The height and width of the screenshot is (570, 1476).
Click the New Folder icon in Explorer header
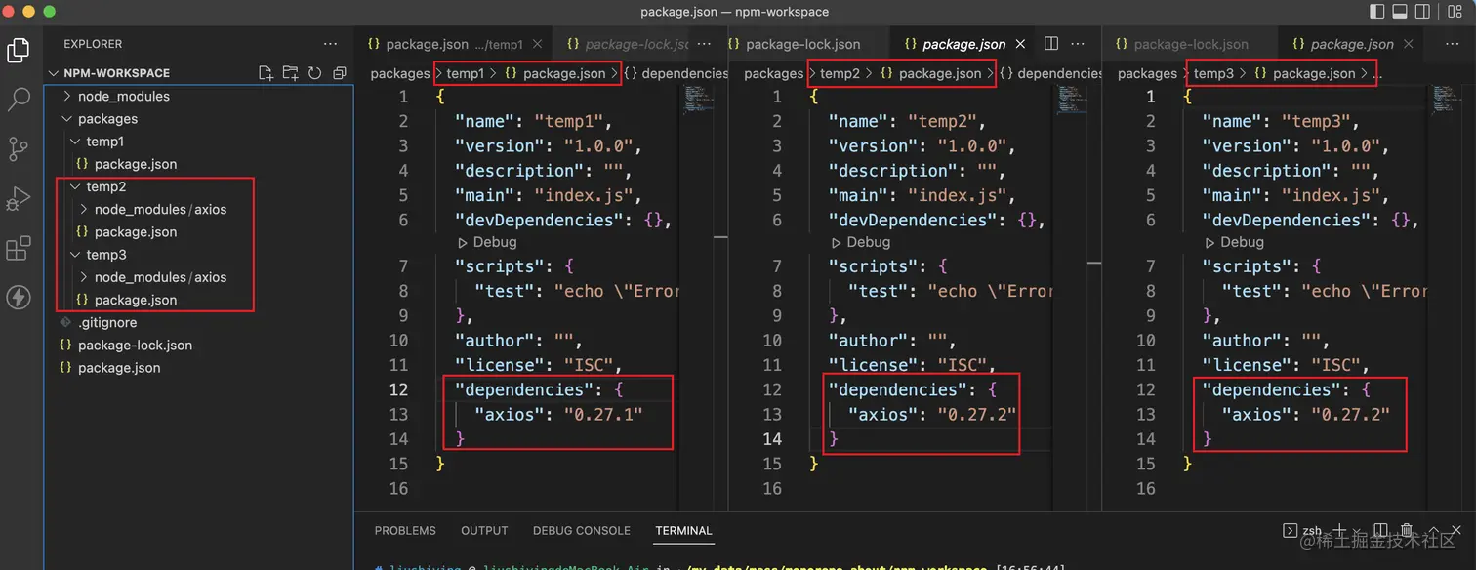pos(290,73)
